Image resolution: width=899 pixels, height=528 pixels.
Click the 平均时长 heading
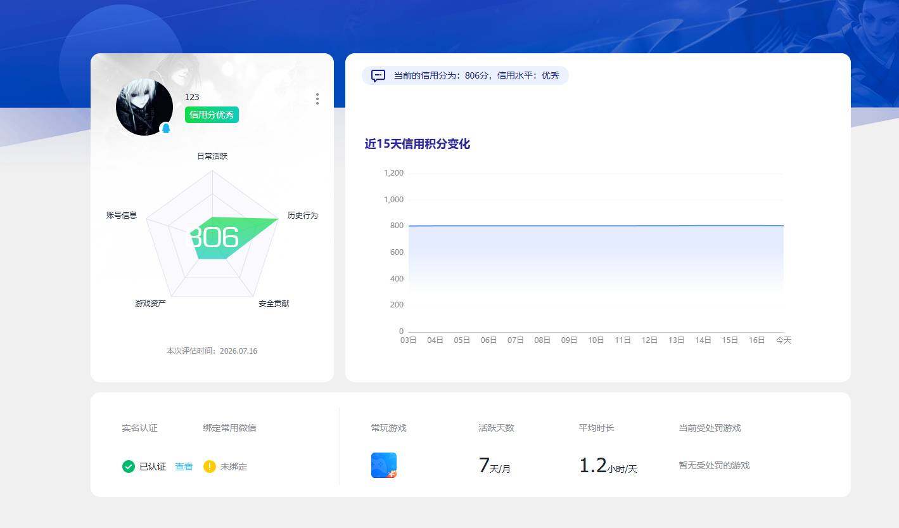[597, 428]
